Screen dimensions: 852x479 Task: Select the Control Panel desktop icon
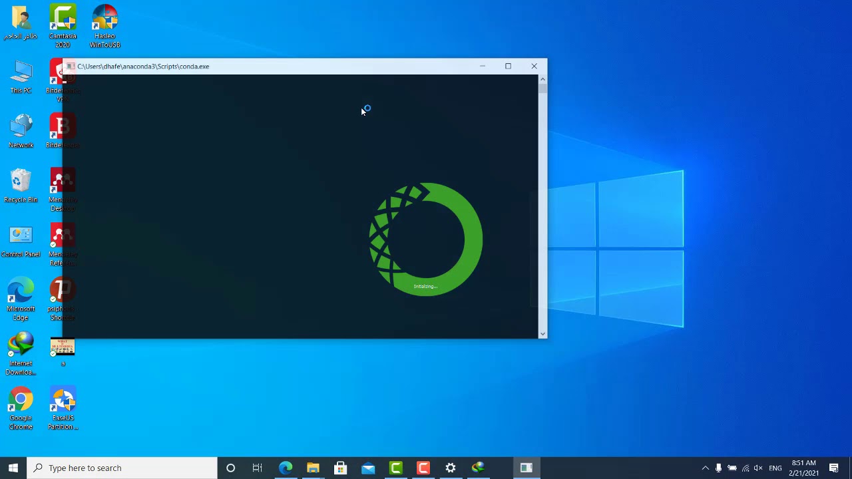[x=21, y=241]
